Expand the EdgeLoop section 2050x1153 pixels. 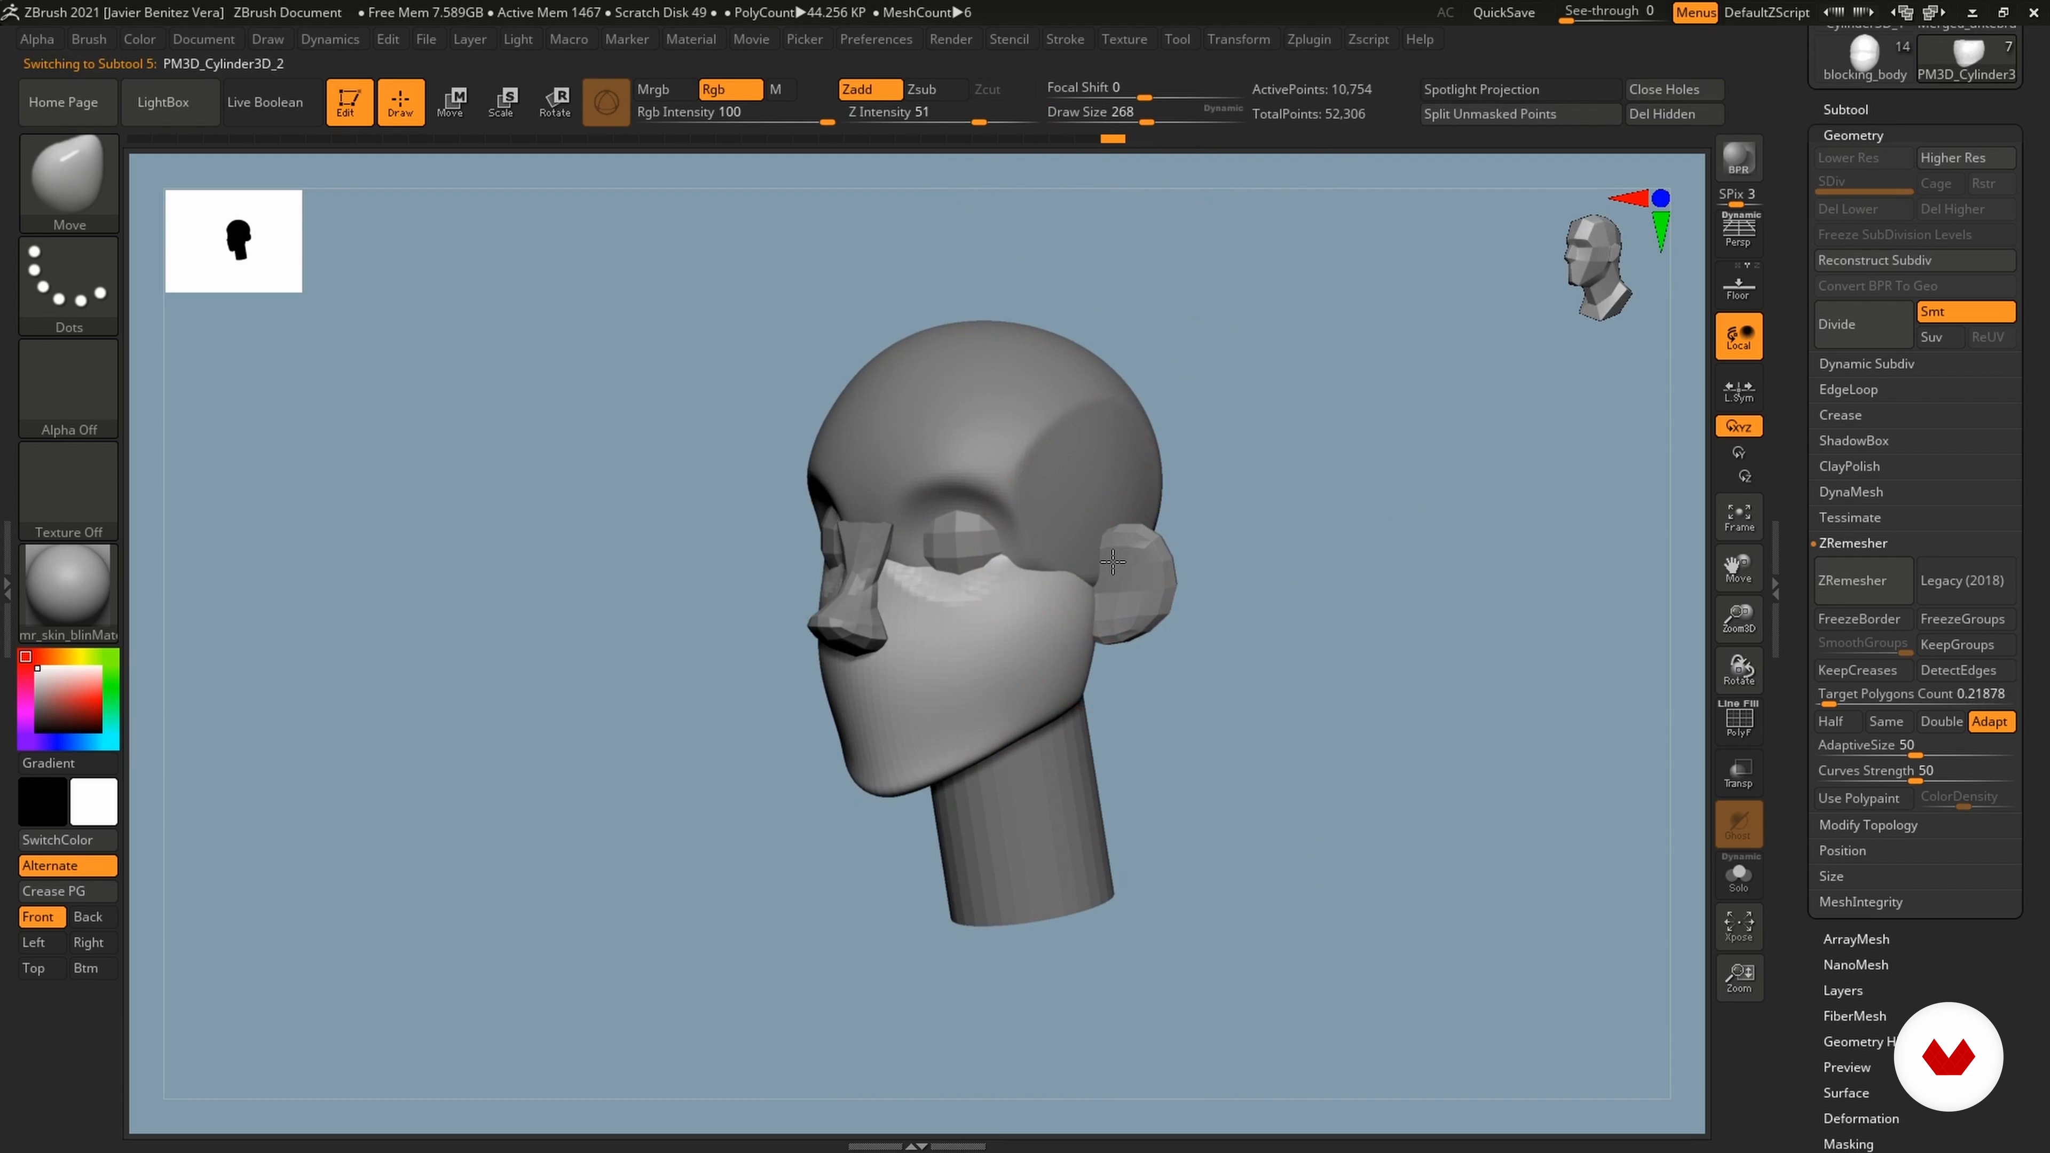[1848, 389]
